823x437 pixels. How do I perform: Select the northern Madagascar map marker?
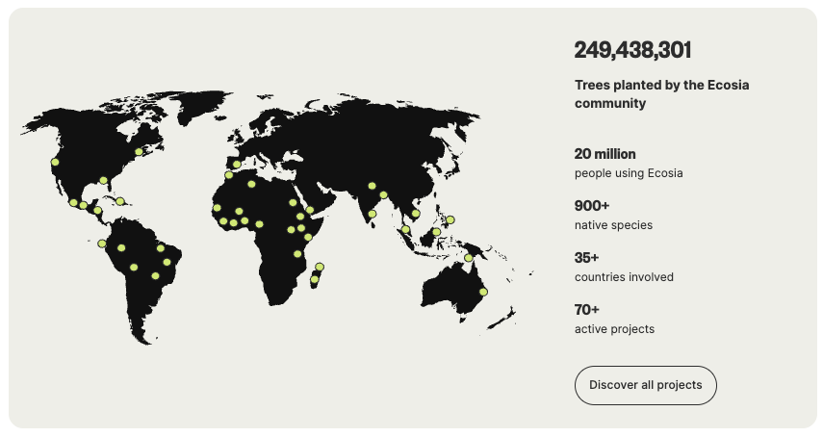320,267
